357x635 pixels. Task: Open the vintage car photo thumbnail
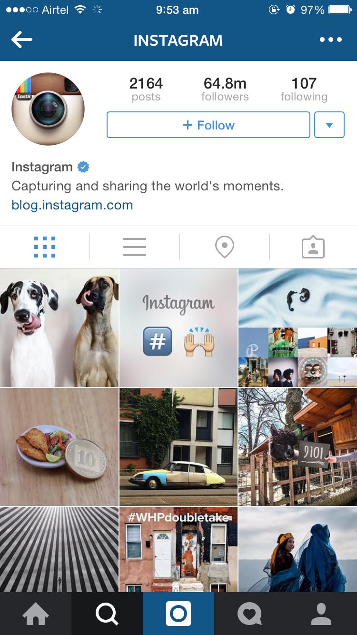click(x=178, y=446)
